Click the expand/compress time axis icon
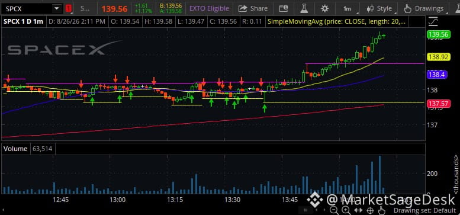Viewport: 460px width, 215px height. tap(358, 210)
